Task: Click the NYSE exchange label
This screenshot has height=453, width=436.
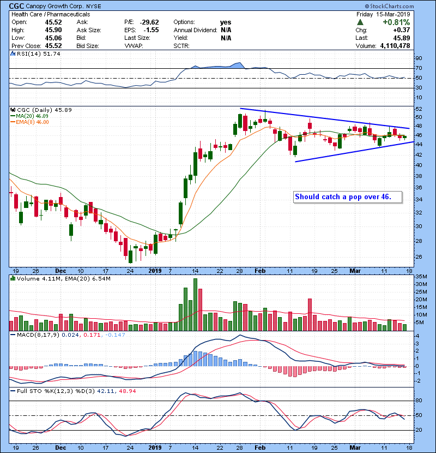Action: pyautogui.click(x=95, y=7)
